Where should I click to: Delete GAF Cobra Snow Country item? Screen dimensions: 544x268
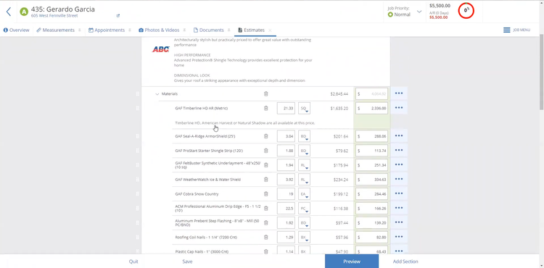[266, 194]
